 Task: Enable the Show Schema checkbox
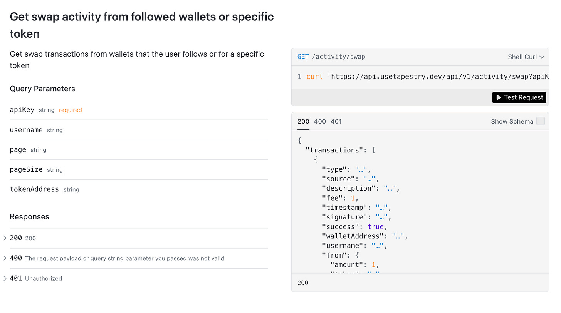[x=541, y=121]
